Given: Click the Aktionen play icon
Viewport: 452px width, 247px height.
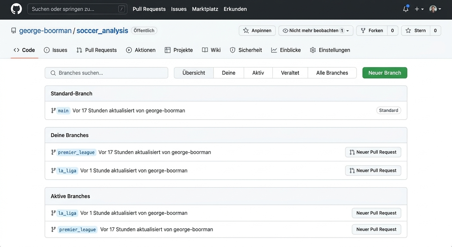Looking at the screenshot, I should [129, 50].
